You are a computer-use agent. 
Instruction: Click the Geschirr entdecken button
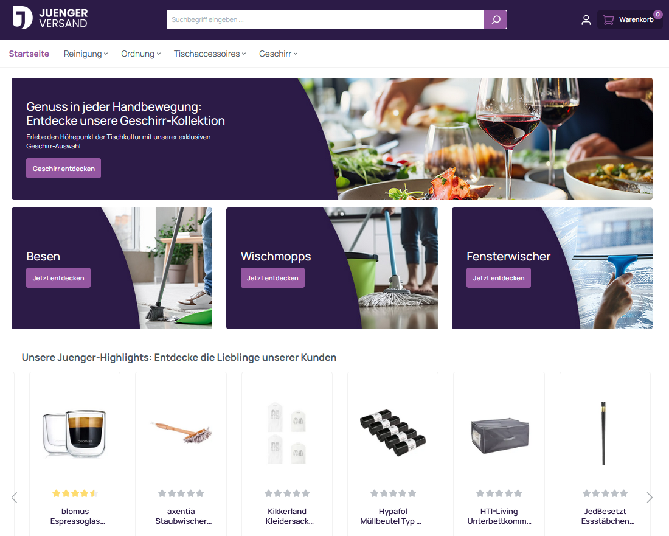64,169
